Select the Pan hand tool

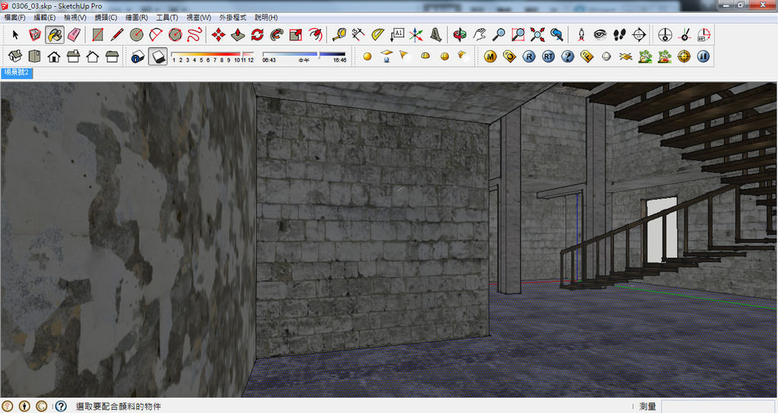[479, 35]
